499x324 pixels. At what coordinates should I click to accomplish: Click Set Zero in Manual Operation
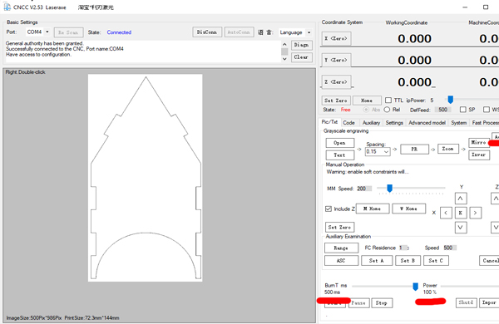pyautogui.click(x=340, y=228)
